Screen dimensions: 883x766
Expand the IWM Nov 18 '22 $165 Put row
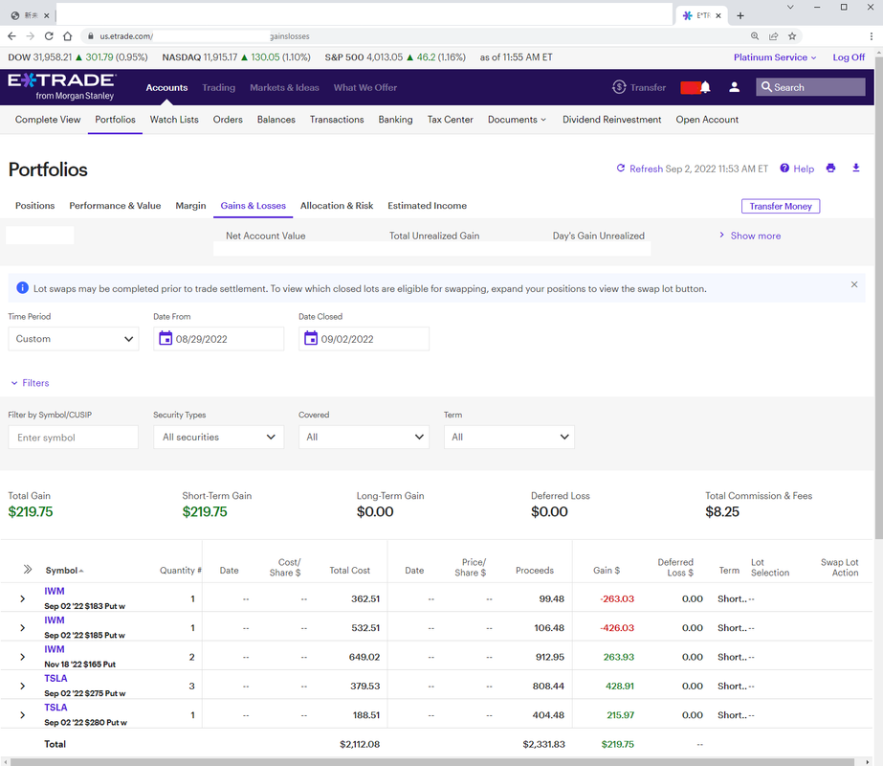[23, 657]
